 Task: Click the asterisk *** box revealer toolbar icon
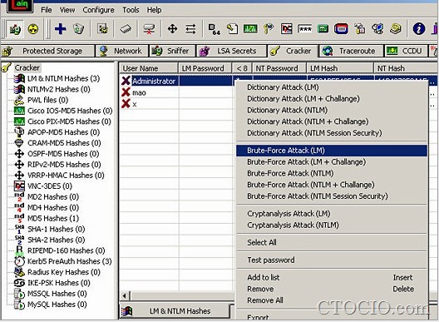[304, 29]
